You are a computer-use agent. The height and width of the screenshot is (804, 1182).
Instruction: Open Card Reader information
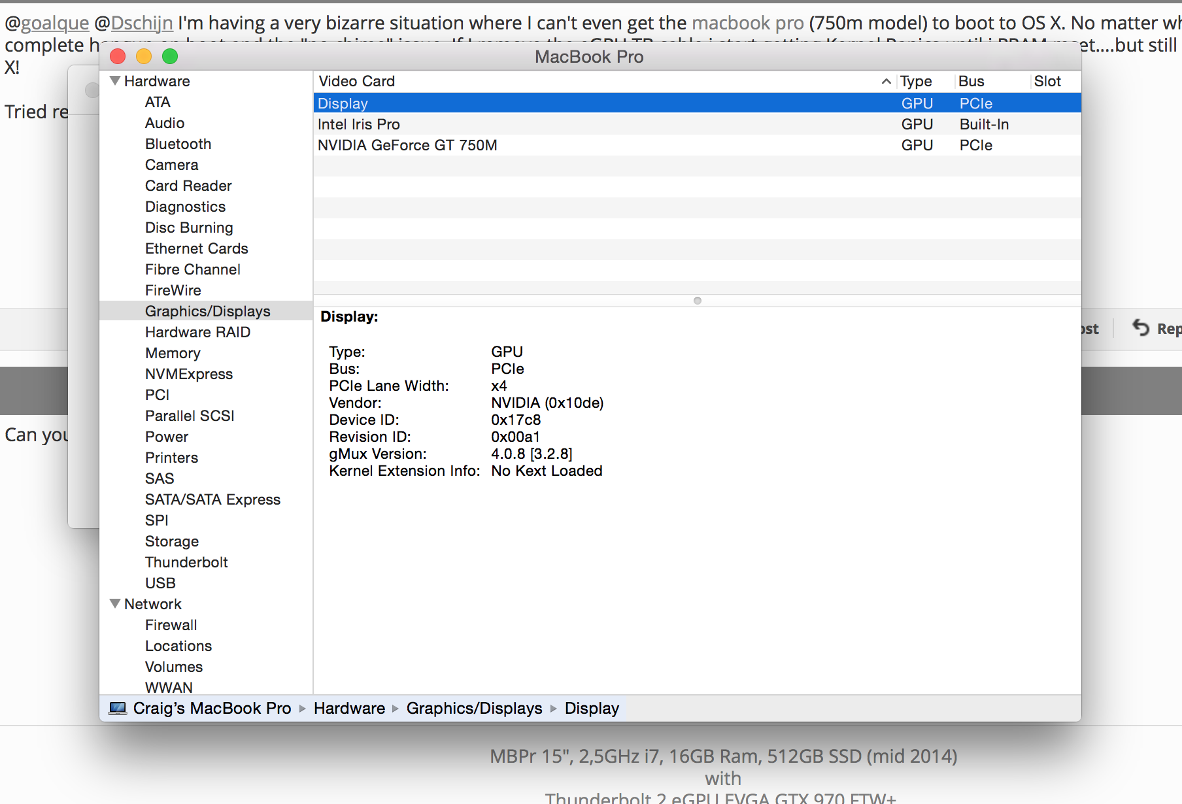point(188,186)
